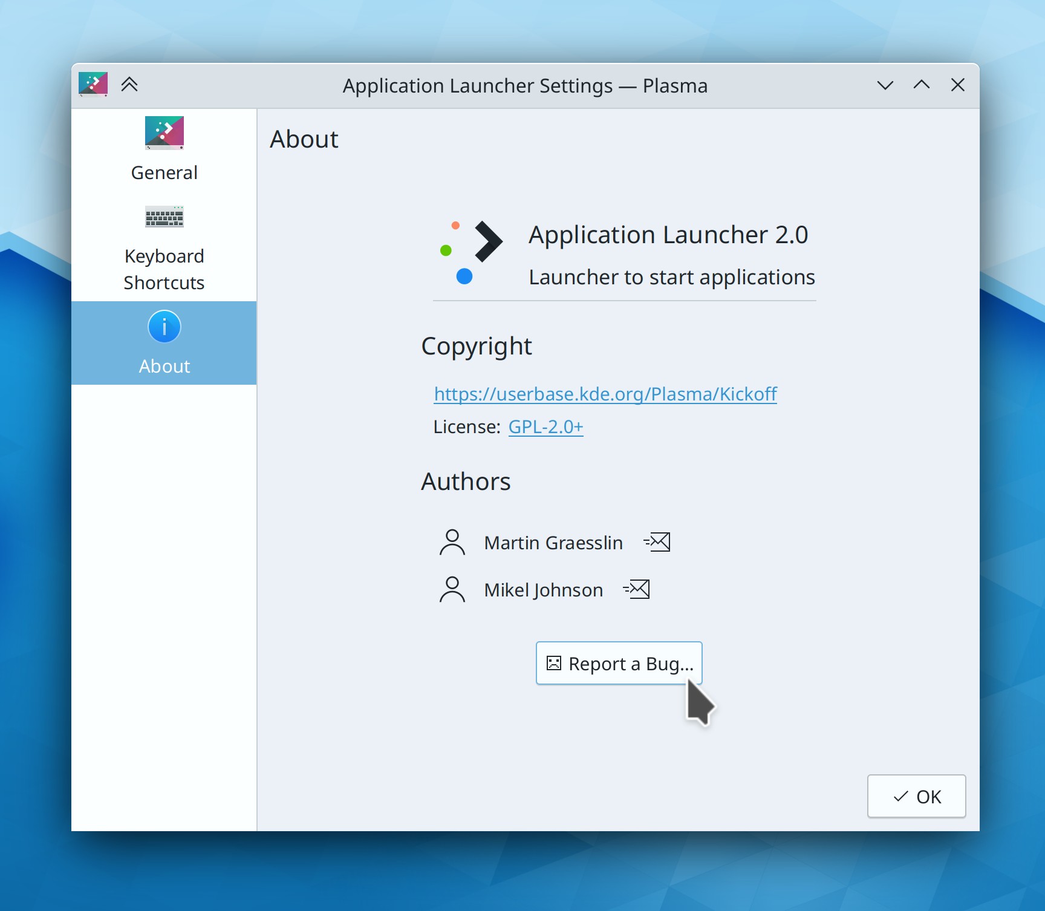Screen dimensions: 1045x911
Task: Click Martin Graesslin's person avatar icon
Action: (452, 542)
